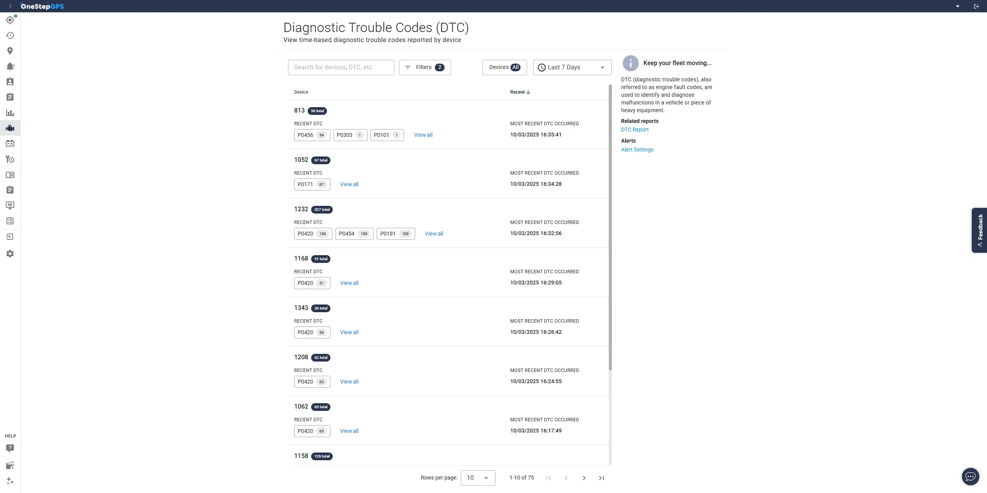The width and height of the screenshot is (987, 493).
Task: Open Alert Settings link
Action: 637,150
